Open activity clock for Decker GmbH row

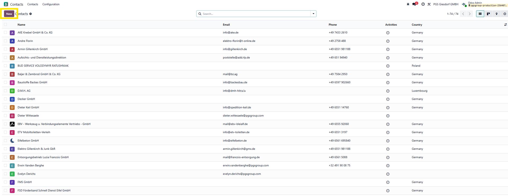pyautogui.click(x=388, y=99)
